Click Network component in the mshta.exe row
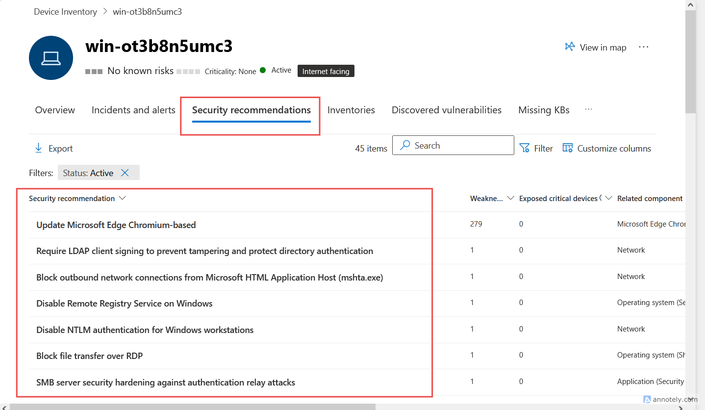Viewport: 705px width, 410px height. [631, 277]
